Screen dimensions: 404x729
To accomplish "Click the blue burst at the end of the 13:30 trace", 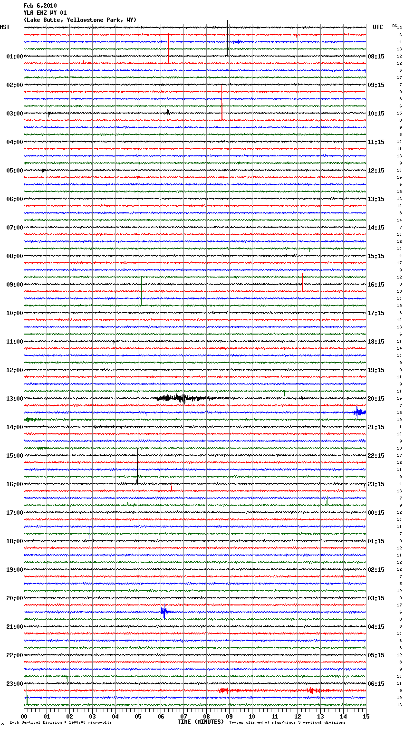I will tap(360, 412).
